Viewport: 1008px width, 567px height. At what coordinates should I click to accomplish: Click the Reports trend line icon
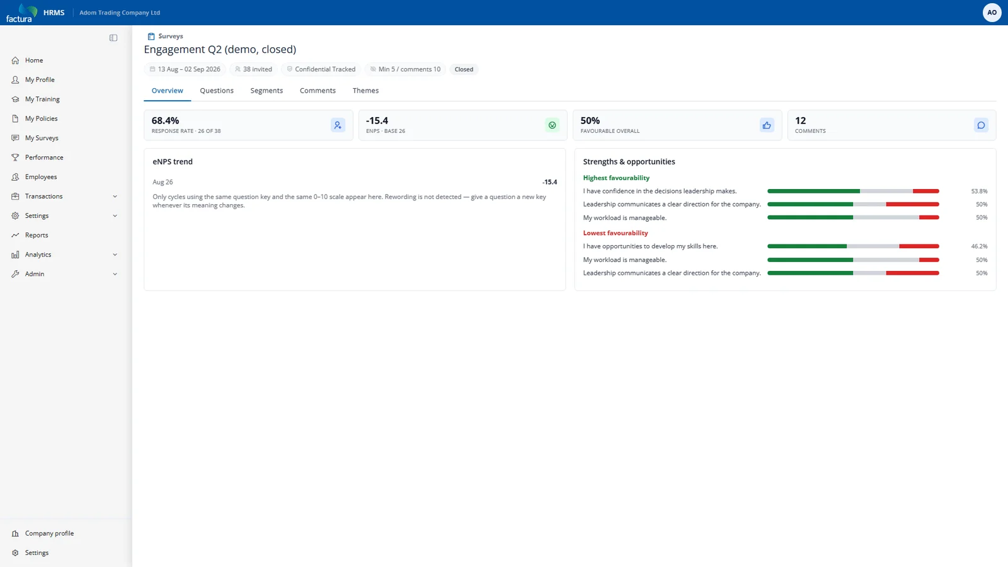point(15,235)
